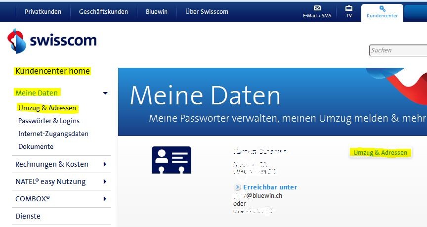Open the TV icon in header
This screenshot has width=427, height=227.
tap(349, 8)
